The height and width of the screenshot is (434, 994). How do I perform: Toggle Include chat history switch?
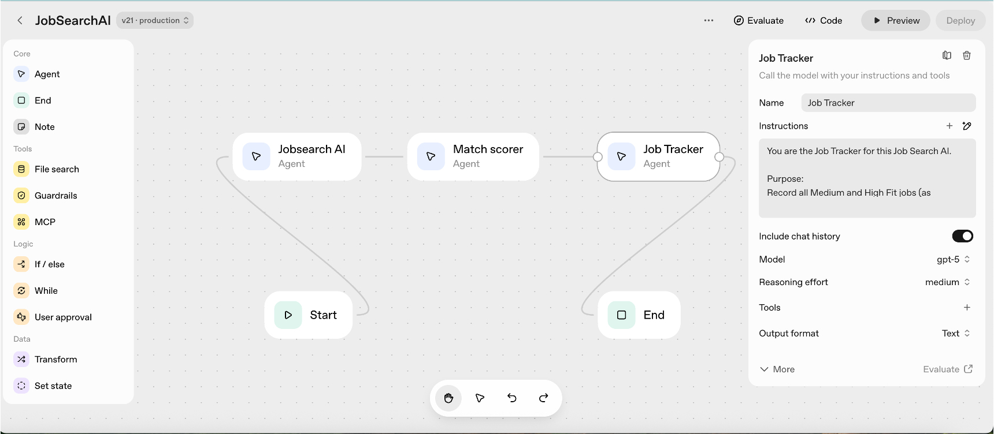click(x=962, y=236)
